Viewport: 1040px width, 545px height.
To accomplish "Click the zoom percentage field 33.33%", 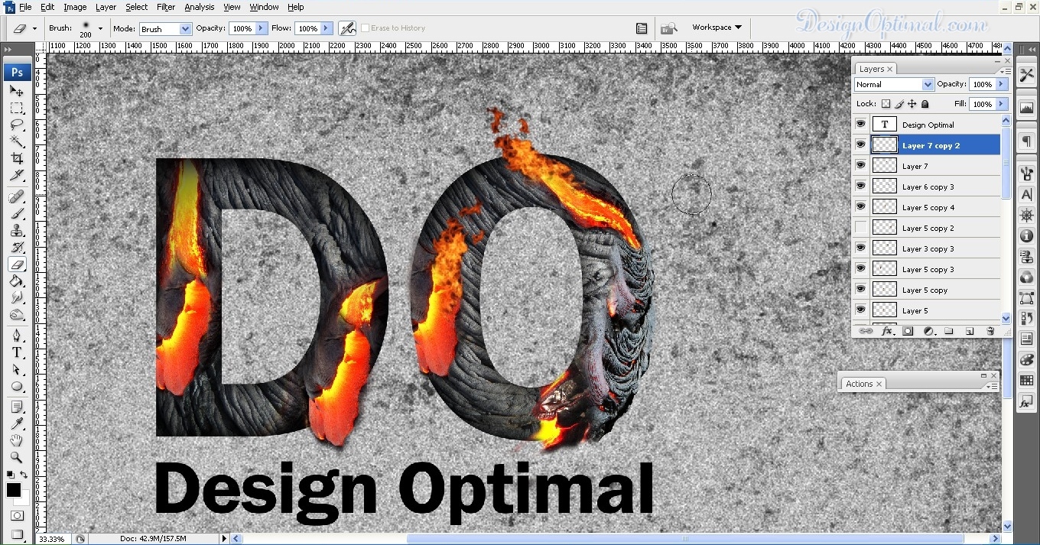I will point(52,539).
